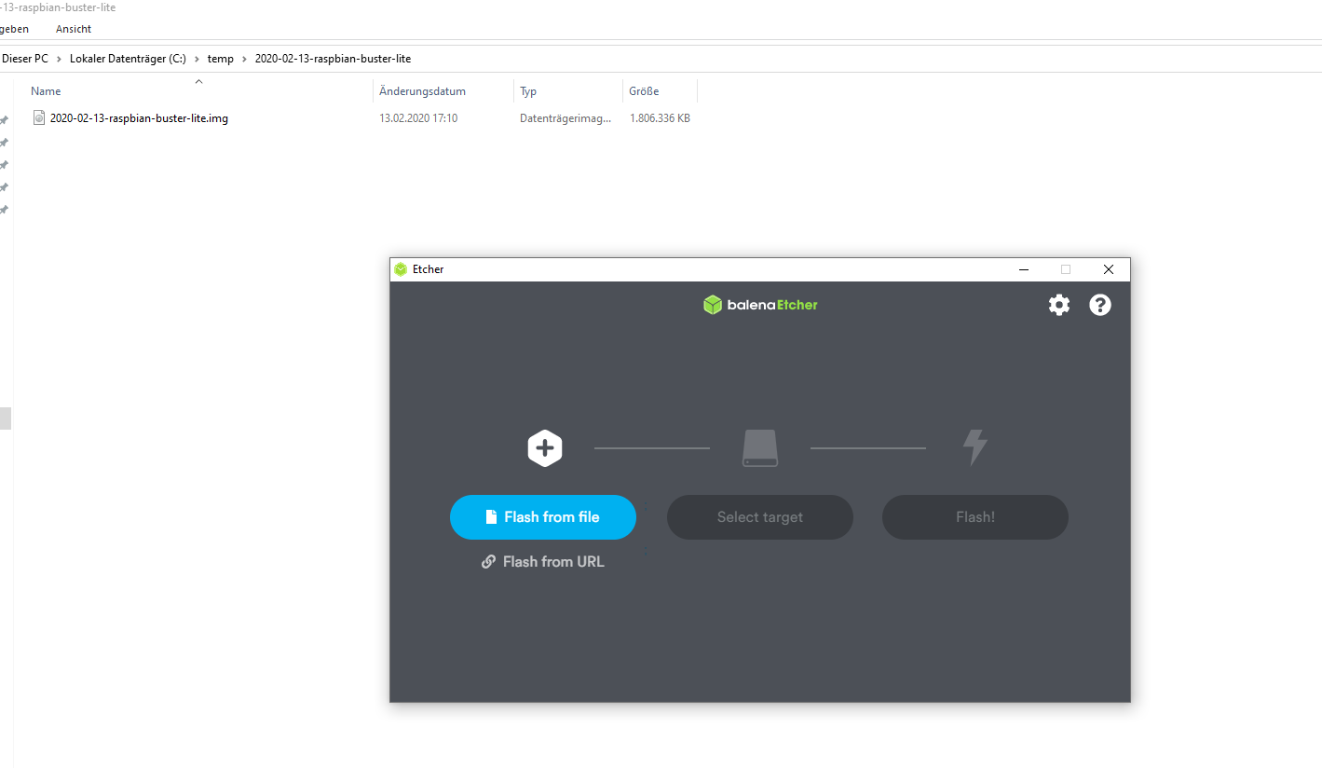Close the Etcher window
This screenshot has width=1322, height=768.
pos(1109,269)
